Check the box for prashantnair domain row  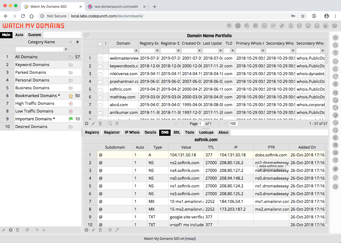pyautogui.click(x=100, y=82)
